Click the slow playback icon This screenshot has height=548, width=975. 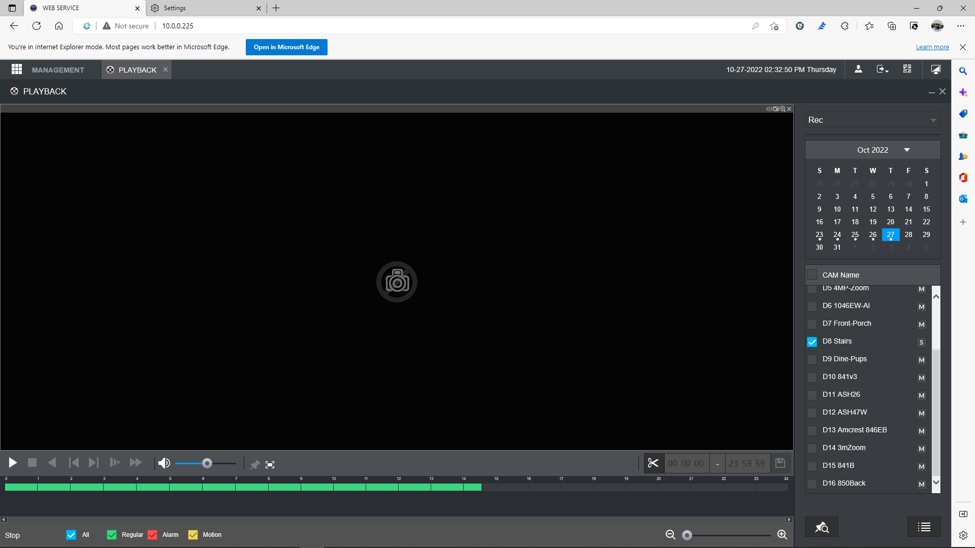[115, 463]
